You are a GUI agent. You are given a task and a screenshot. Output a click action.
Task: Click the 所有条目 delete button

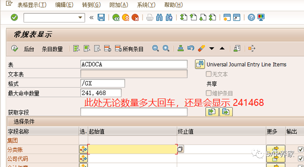pos(129,48)
